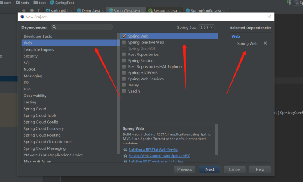Screen dimensions: 303x182
Task: Open the Demo.java editor tab
Action: click(91, 10)
